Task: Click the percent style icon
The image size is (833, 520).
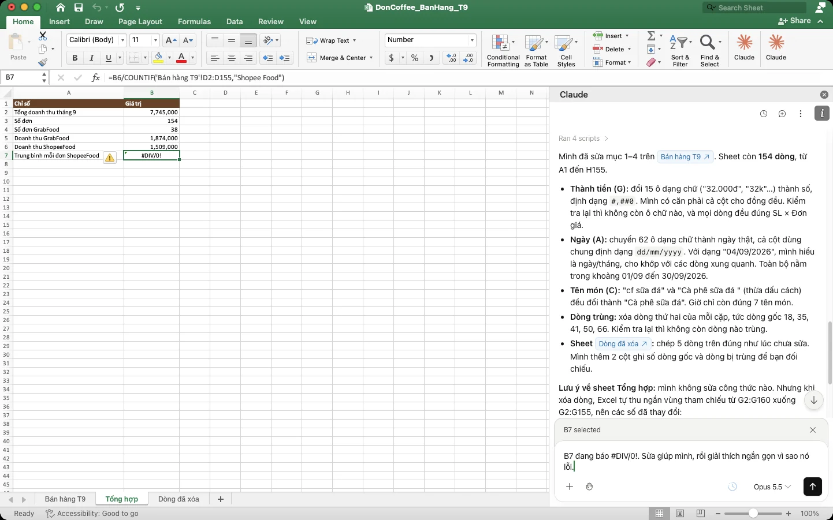Action: 415,58
